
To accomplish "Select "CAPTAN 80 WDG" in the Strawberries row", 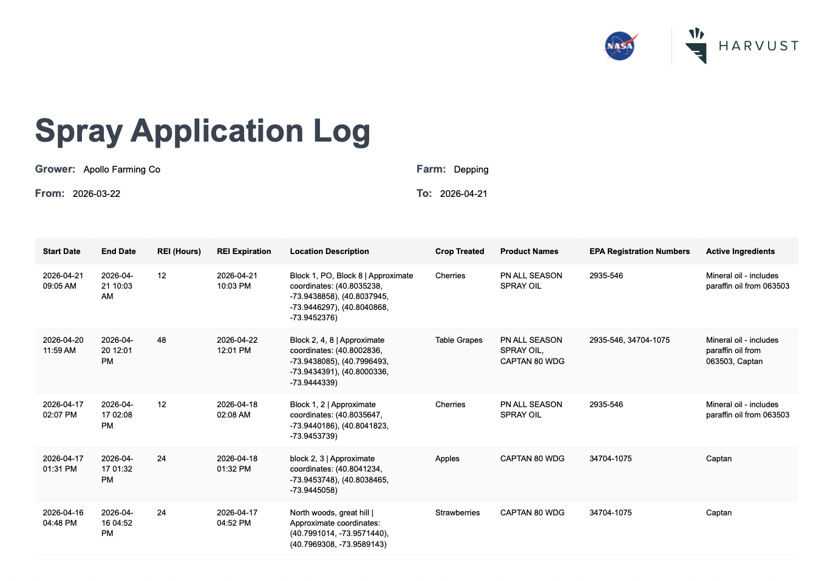I will click(x=533, y=513).
